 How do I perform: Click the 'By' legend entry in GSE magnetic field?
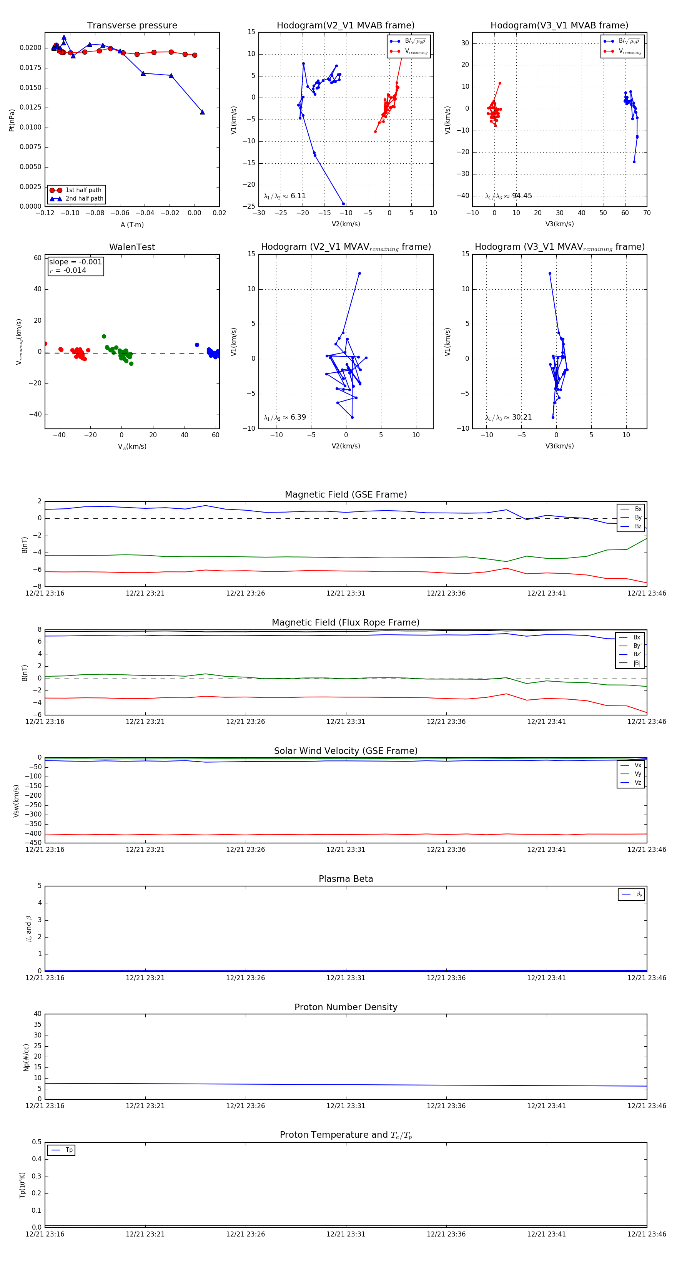click(x=631, y=518)
